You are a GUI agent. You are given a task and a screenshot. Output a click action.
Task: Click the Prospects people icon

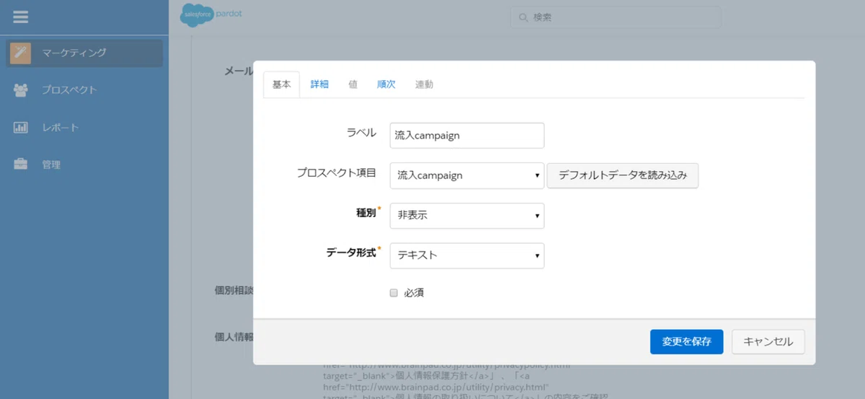point(21,90)
